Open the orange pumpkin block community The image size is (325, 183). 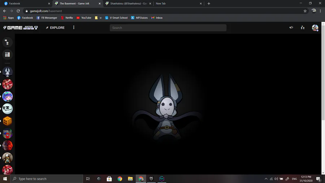(8, 121)
